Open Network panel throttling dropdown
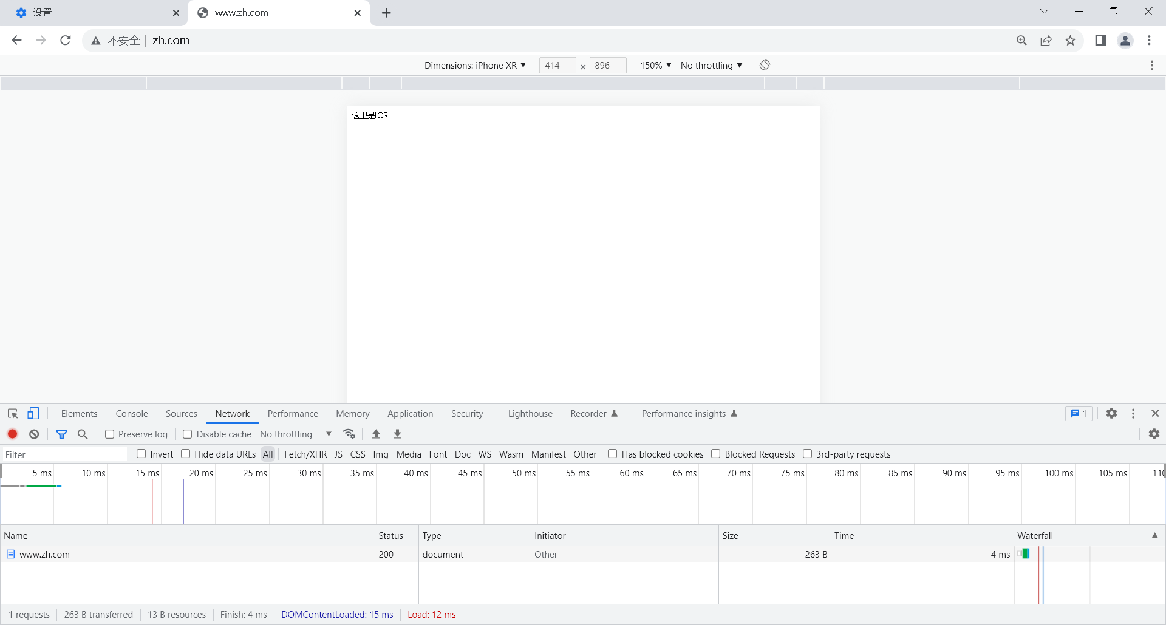The width and height of the screenshot is (1166, 625). [296, 434]
